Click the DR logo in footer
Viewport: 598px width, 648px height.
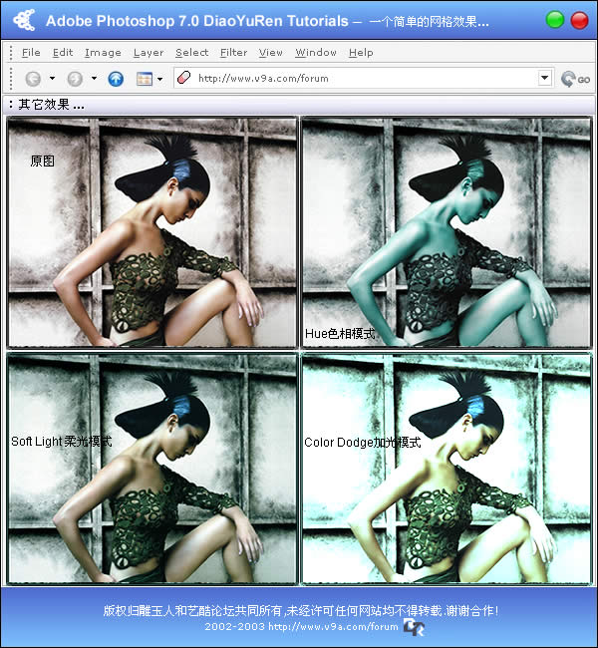tap(414, 626)
